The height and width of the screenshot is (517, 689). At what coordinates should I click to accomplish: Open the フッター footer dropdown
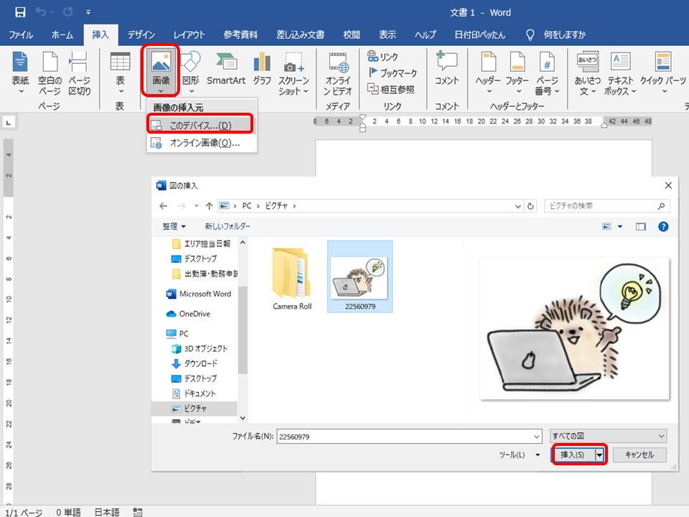pos(517,73)
